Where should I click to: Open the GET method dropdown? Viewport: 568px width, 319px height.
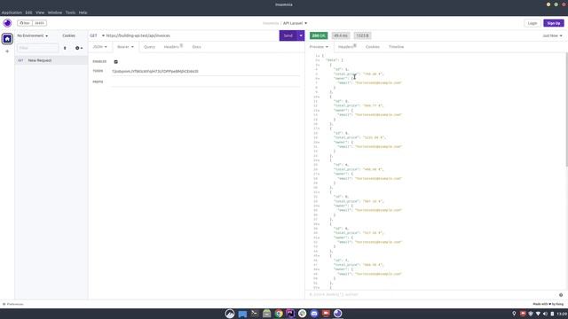(x=97, y=35)
